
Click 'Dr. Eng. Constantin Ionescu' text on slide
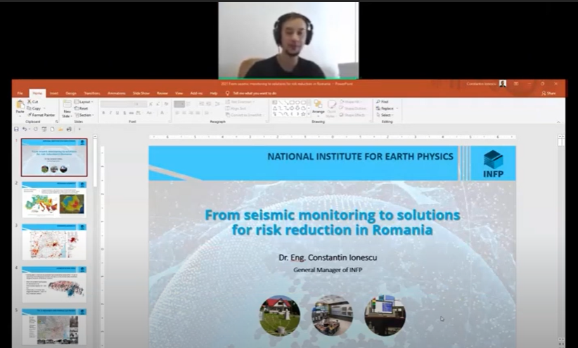click(328, 258)
